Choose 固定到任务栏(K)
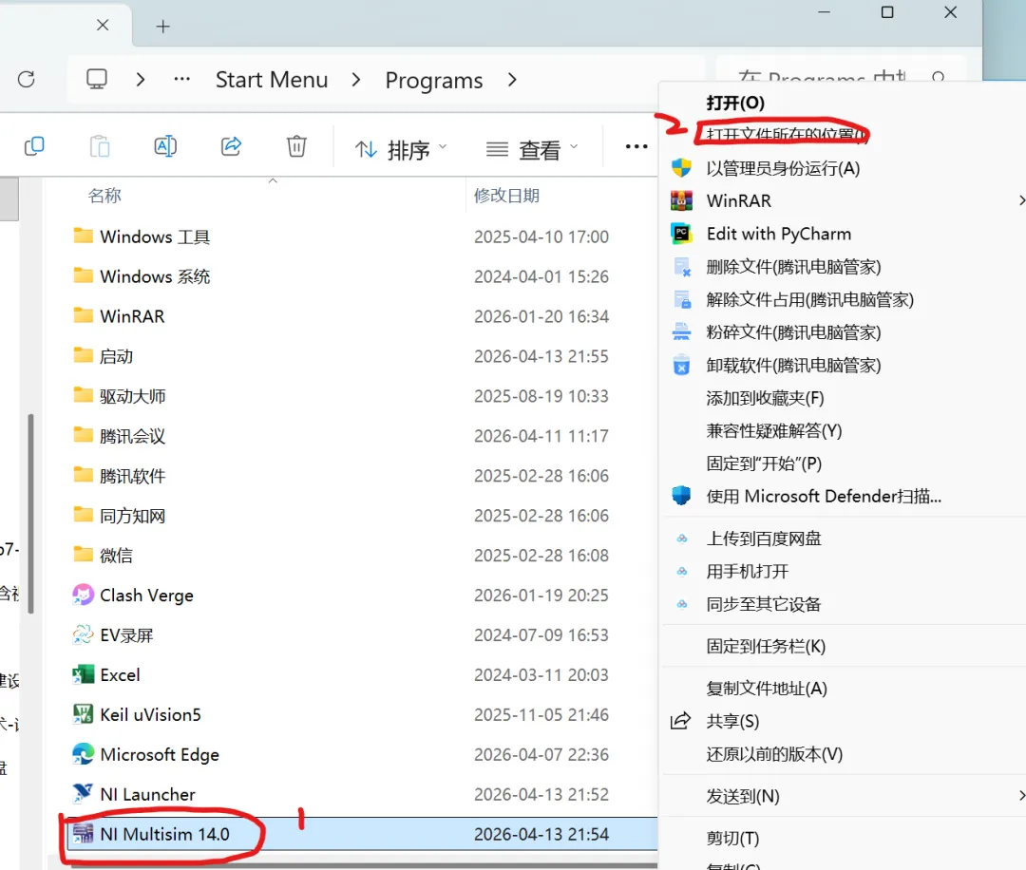The height and width of the screenshot is (870, 1026). tap(766, 646)
